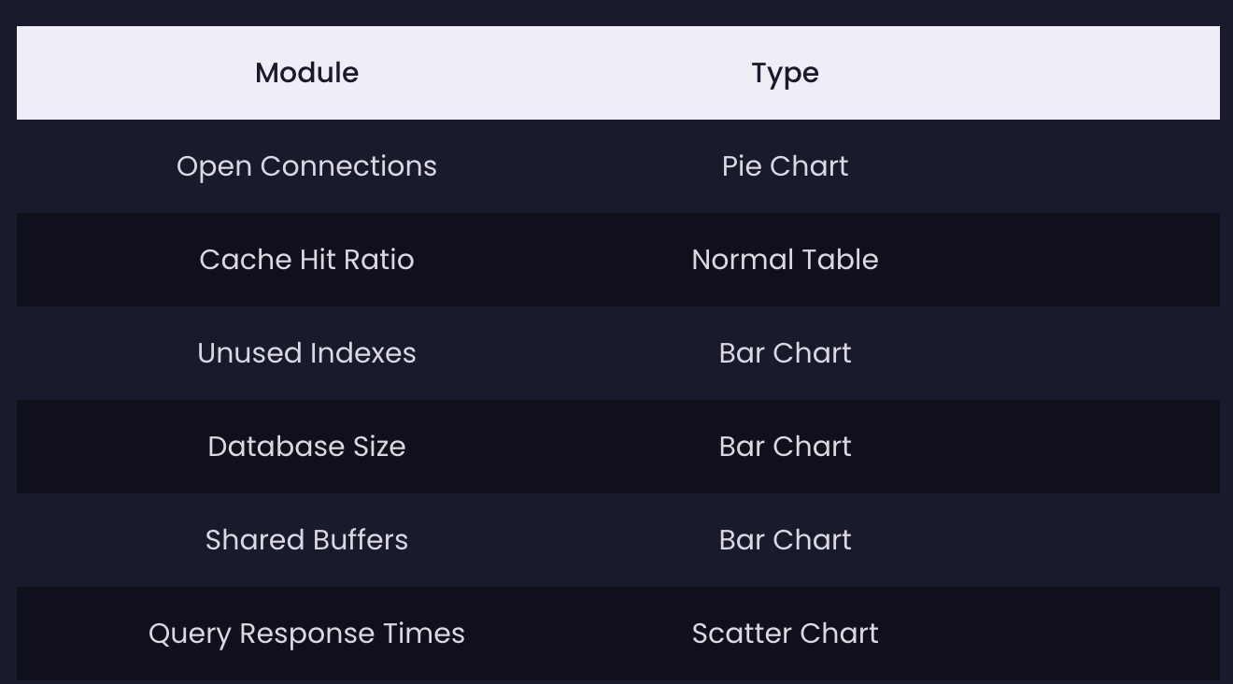This screenshot has width=1233, height=684.
Task: Select the Query Response Times module cell
Action: coord(306,634)
